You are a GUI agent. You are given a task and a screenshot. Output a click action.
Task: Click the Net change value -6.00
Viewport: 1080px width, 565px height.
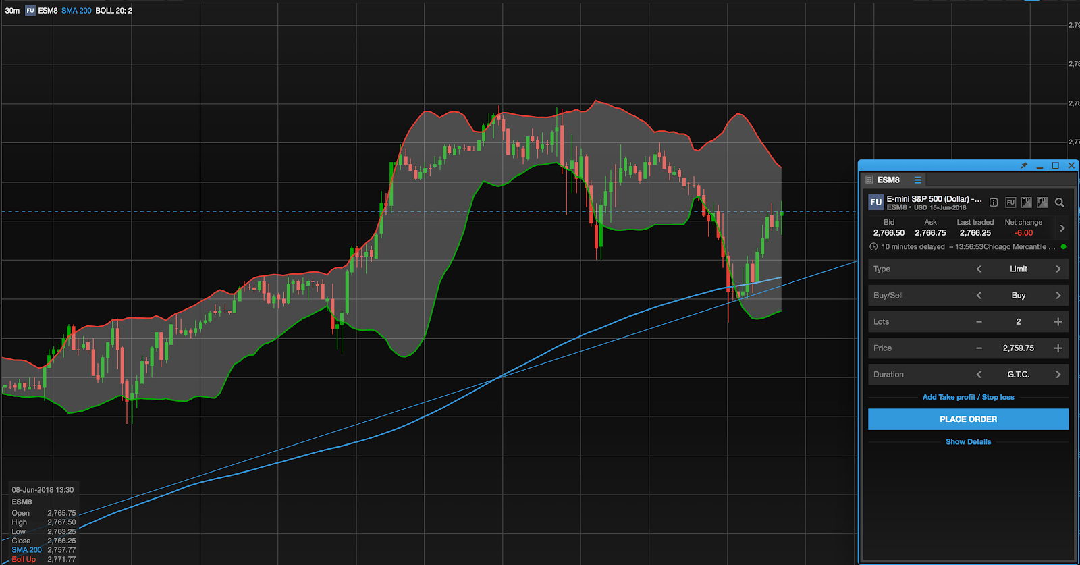coord(1023,233)
